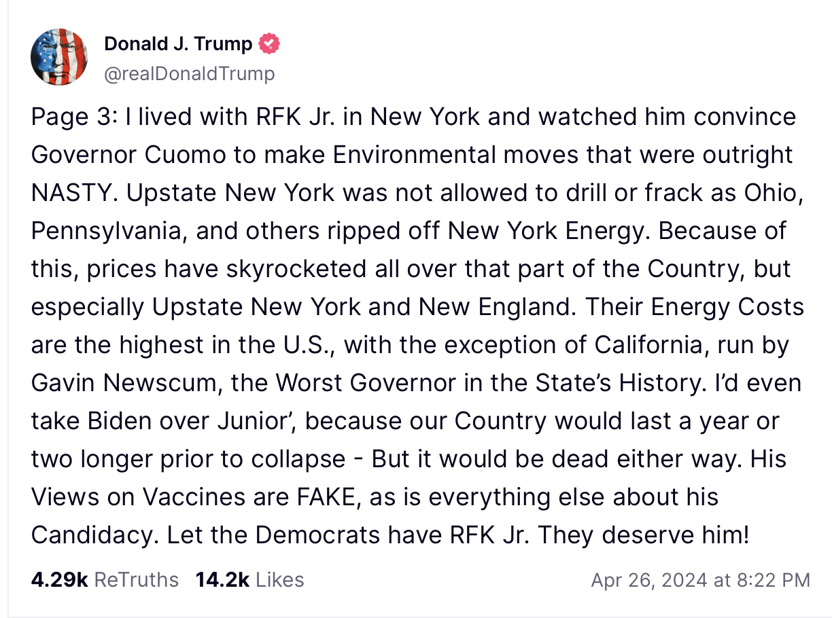
Task: View the 14.2k Likes count
Action: pos(222,579)
